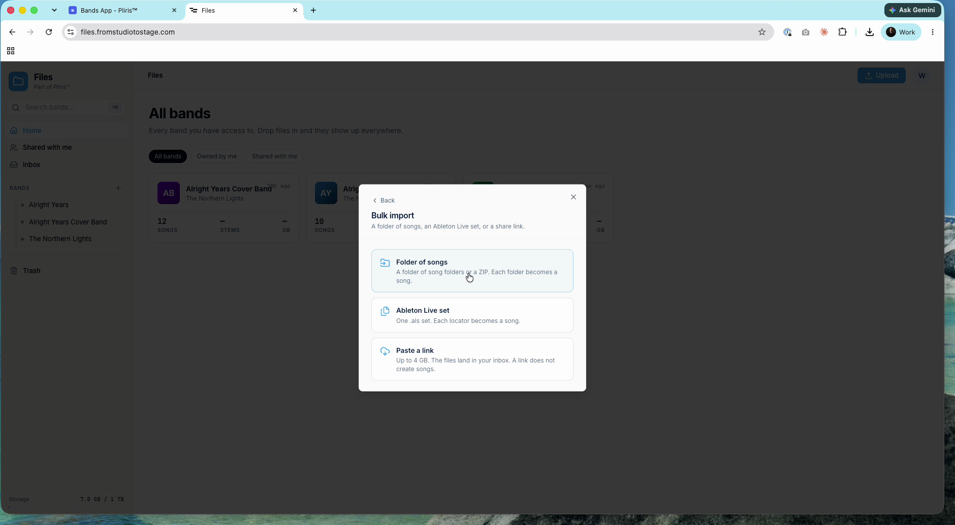Click the Inbox tray icon
The height and width of the screenshot is (525, 955).
click(x=14, y=165)
